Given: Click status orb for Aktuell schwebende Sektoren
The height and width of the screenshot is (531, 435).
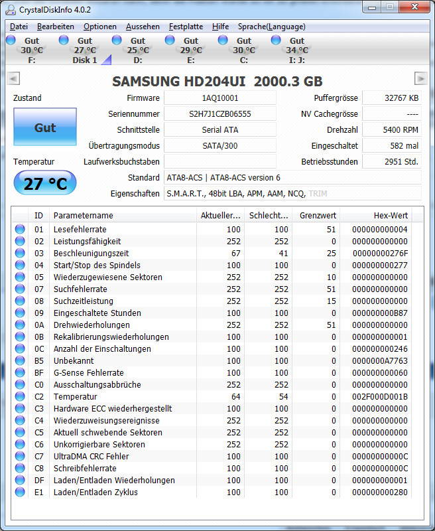Looking at the screenshot, I should pyautogui.click(x=20, y=432).
